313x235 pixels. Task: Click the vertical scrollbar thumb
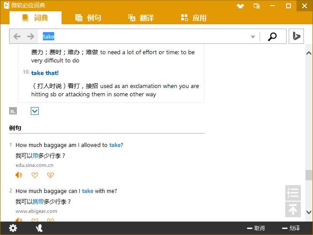[x=309, y=175]
